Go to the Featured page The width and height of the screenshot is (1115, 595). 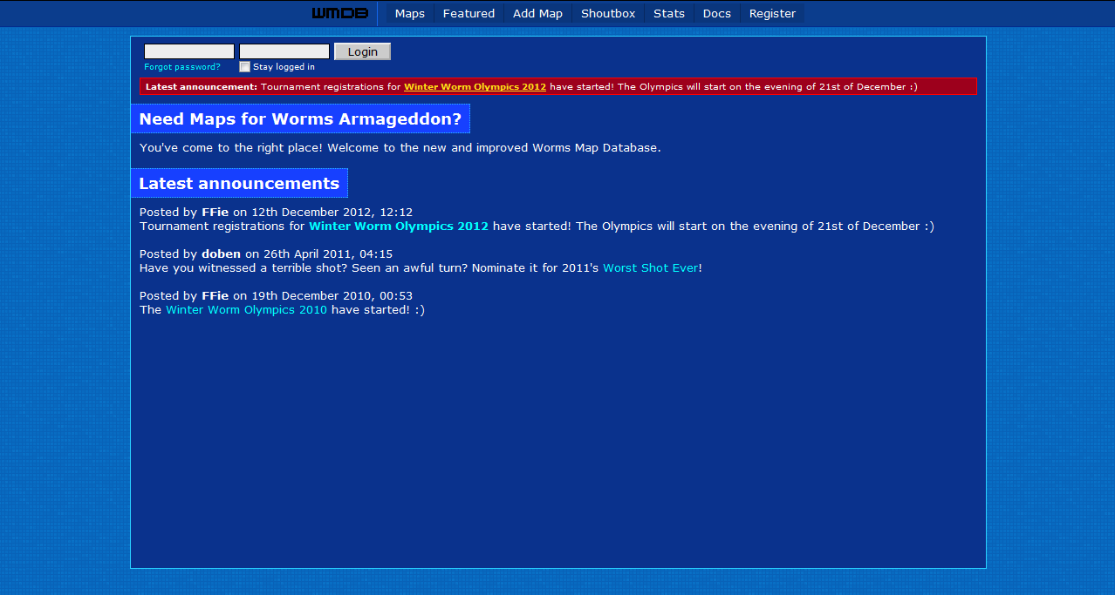469,13
